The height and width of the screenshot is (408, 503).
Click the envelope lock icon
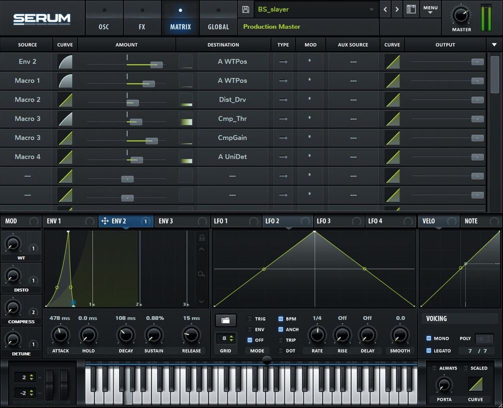point(202,238)
